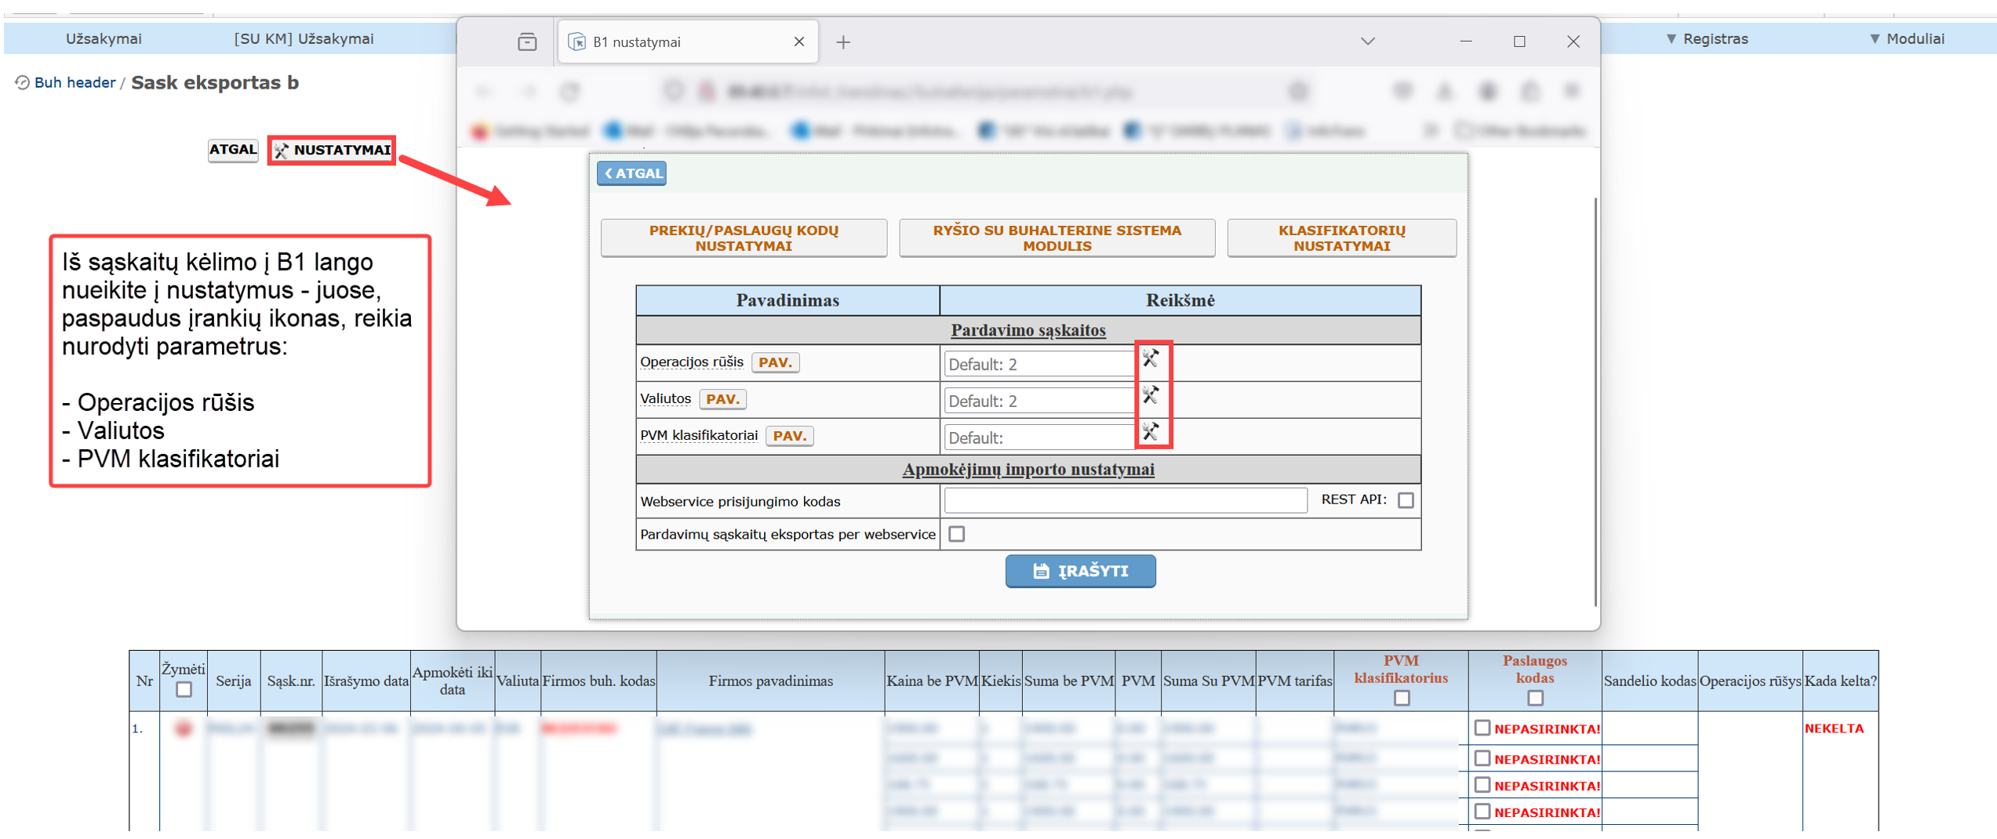Expand the list-all-tabs chevron in browser
The width and height of the screenshot is (1997, 839).
coord(1367,41)
